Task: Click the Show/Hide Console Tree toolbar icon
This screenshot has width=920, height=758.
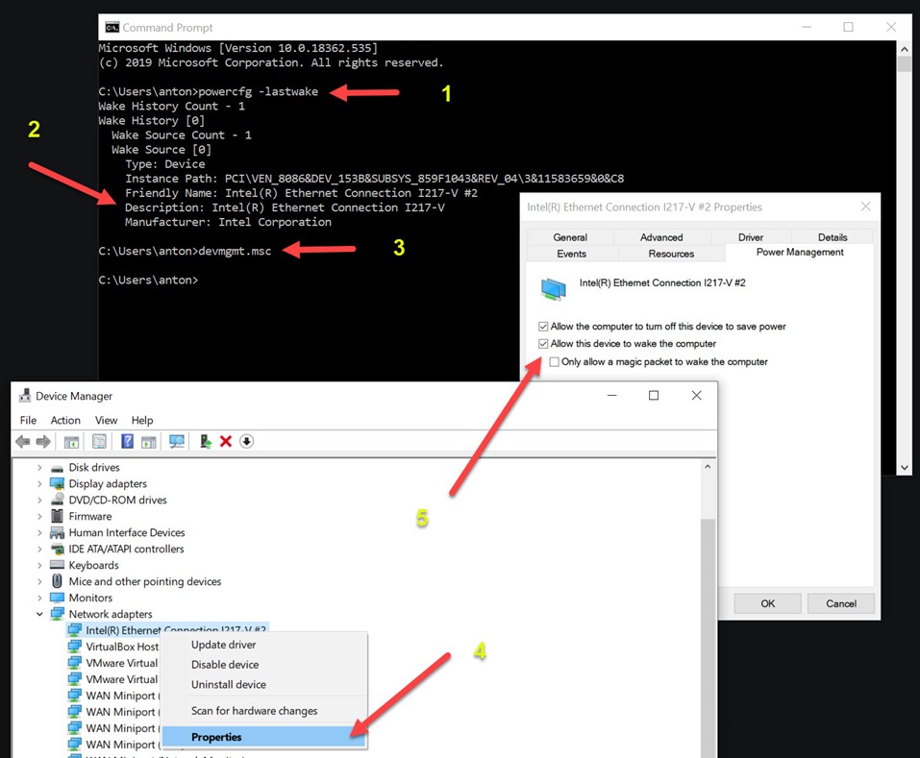Action: pos(71,442)
